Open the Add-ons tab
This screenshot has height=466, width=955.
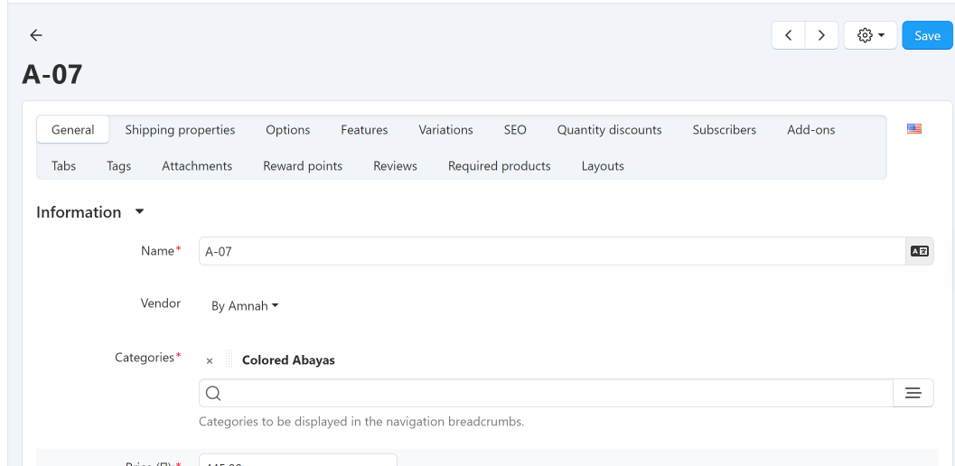[x=810, y=130]
